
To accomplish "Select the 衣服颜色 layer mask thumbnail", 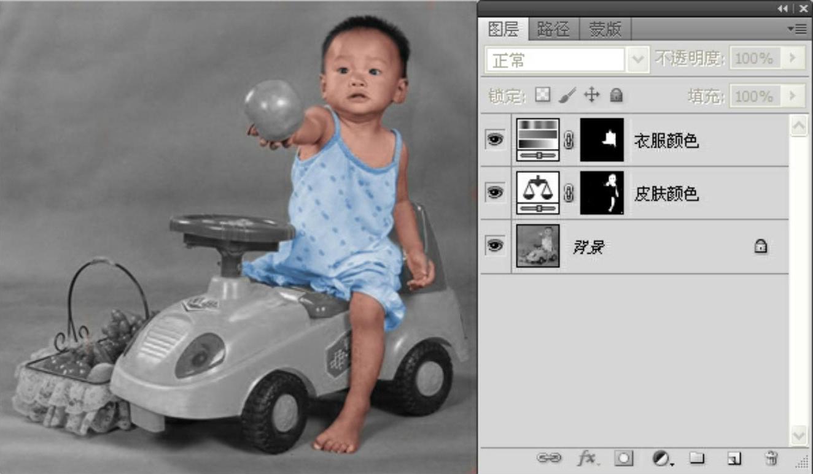I will [602, 140].
